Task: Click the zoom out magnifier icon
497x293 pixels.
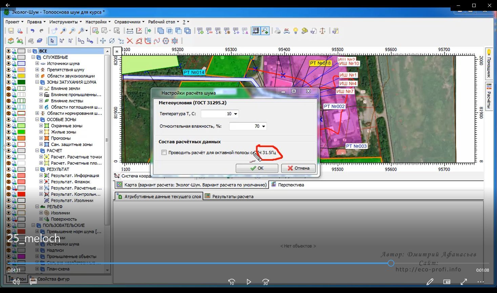Action: (72, 31)
